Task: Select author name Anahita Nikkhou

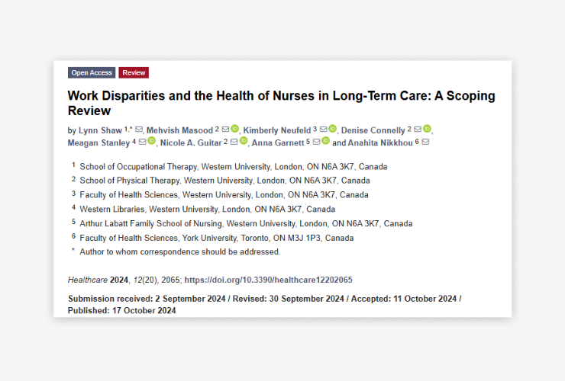Action: 380,142
